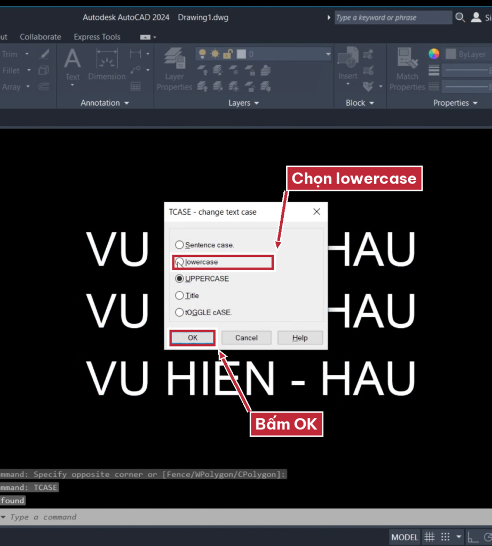Image resolution: width=492 pixels, height=546 pixels.
Task: Open the object color wheel
Action: click(x=434, y=54)
